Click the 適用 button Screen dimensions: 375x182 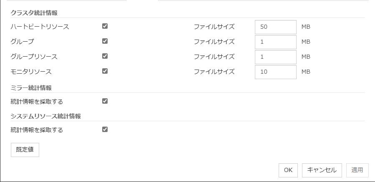pyautogui.click(x=357, y=170)
